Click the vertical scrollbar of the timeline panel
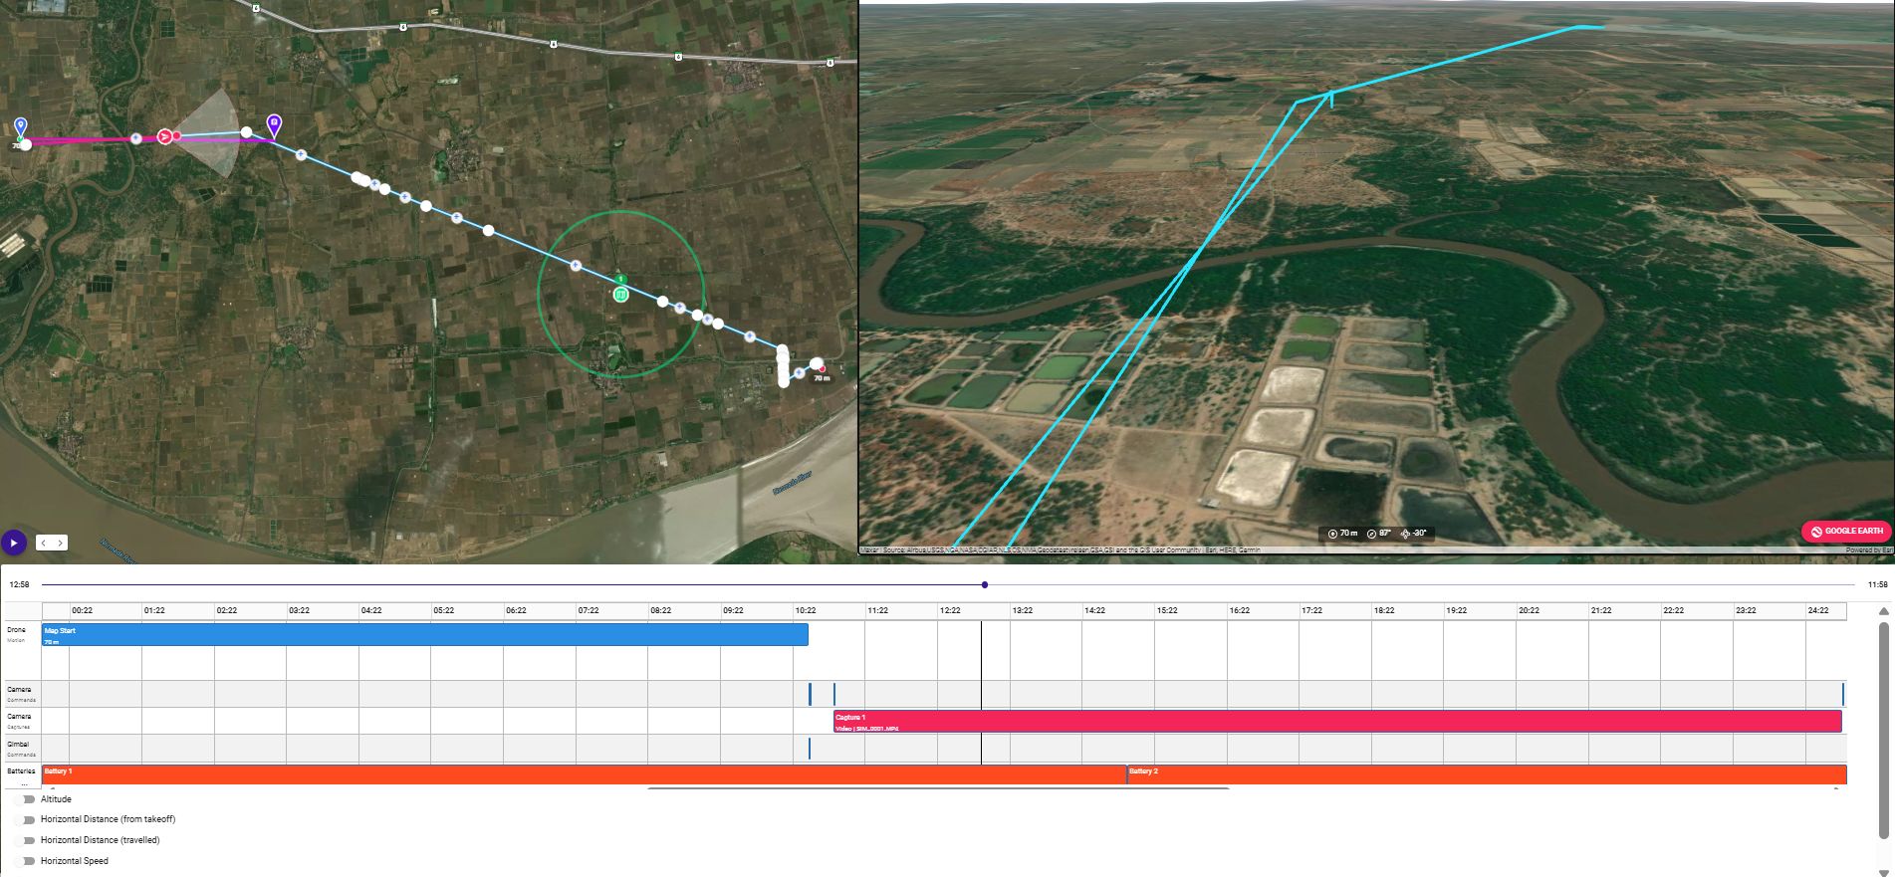 (x=1883, y=731)
